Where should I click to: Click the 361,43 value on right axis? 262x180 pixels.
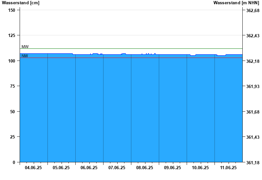pos(253,137)
